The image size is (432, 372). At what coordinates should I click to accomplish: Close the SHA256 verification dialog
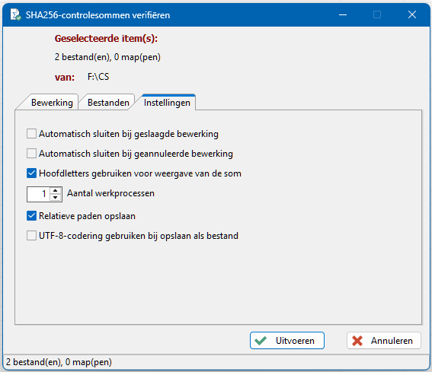point(412,14)
